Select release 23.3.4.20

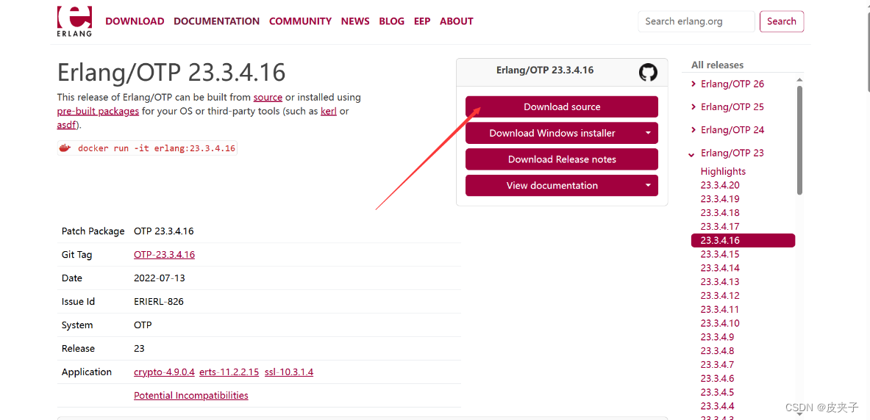point(720,185)
